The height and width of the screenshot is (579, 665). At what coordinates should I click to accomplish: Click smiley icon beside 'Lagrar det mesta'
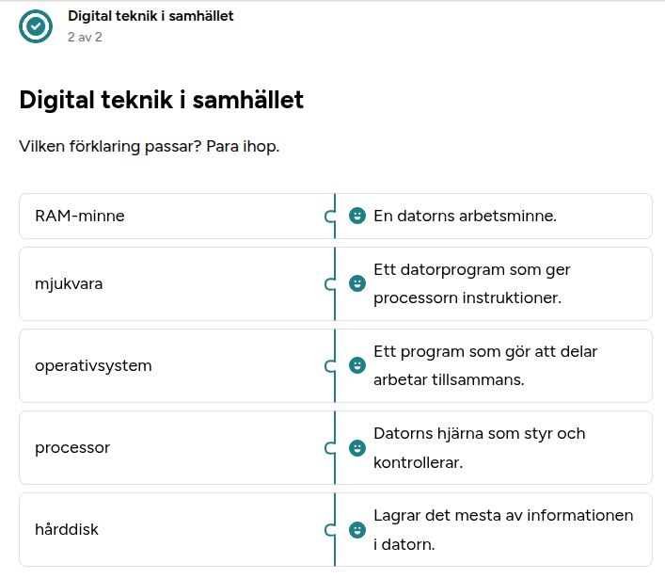(356, 529)
